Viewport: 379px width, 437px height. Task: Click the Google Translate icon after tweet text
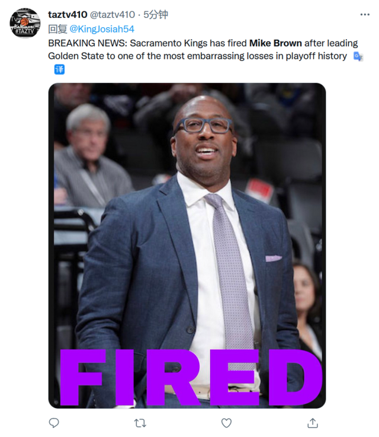click(358, 56)
